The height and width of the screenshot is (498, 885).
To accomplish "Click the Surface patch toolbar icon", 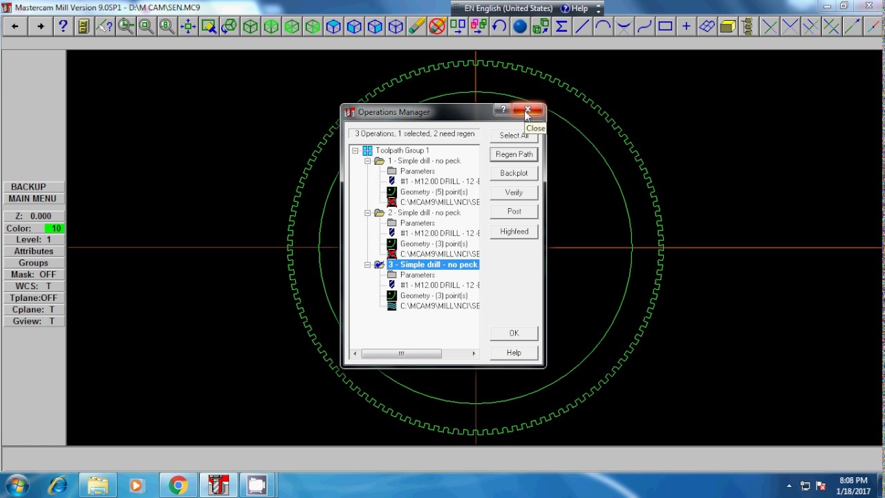I will point(707,26).
